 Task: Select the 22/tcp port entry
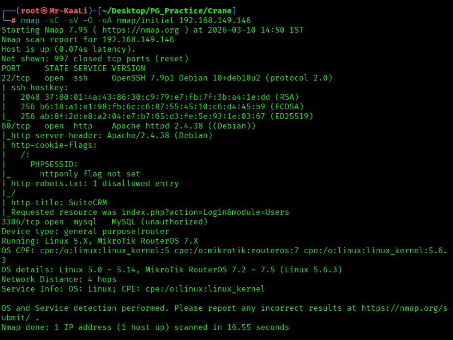(x=18, y=78)
